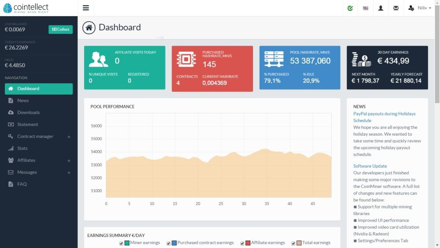Open the Statement page in sidebar

(27, 125)
